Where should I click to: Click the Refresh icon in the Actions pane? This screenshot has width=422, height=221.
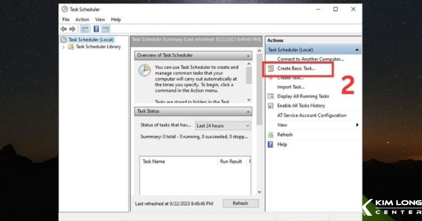(270, 134)
